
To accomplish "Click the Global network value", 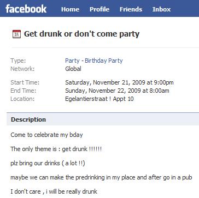I will 73,69.
